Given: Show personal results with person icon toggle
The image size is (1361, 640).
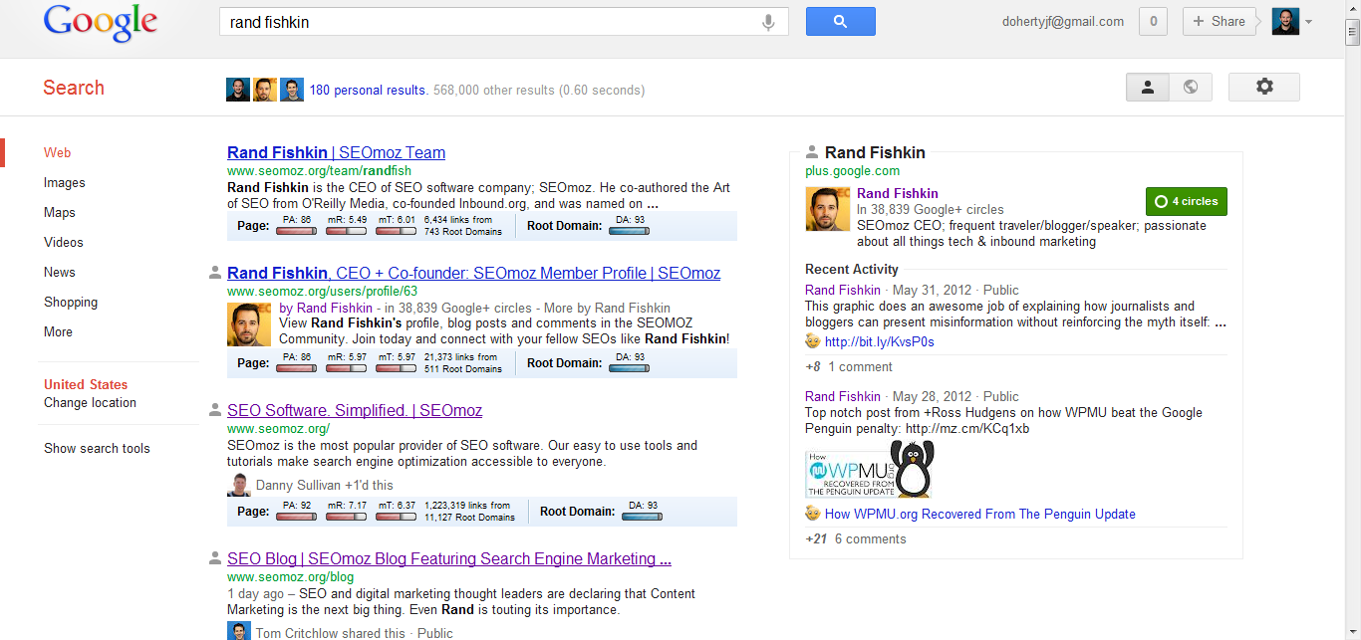Looking at the screenshot, I should point(1148,87).
